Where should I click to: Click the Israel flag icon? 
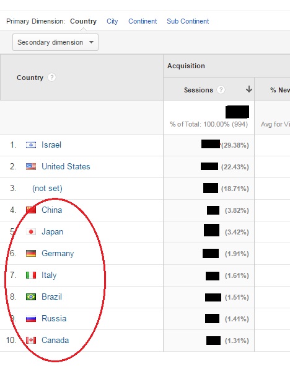point(31,145)
